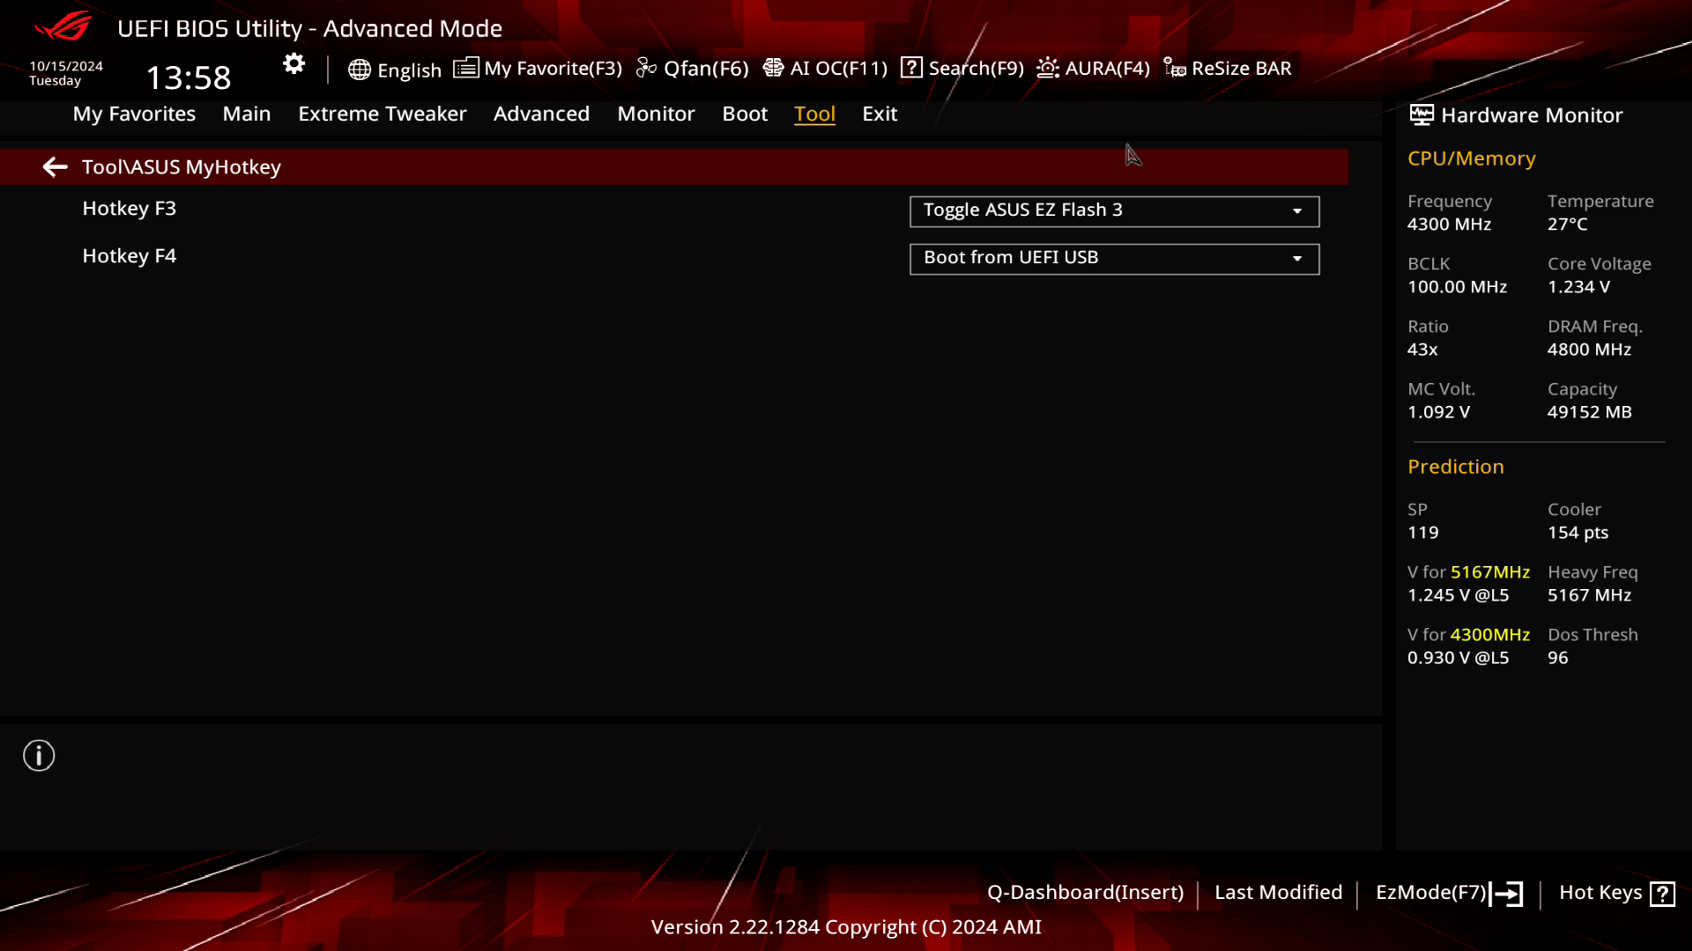Open Boot menu section
Image resolution: width=1692 pixels, height=951 pixels.
745,113
